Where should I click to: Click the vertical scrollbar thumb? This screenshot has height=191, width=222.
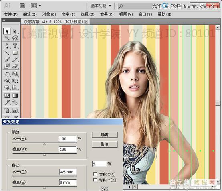pos(218,103)
